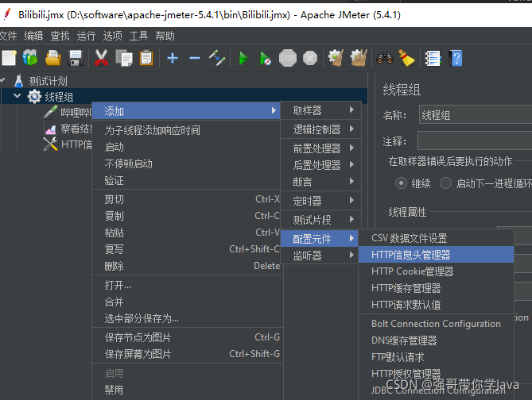Select 不停顿启动 in context menu

point(186,163)
